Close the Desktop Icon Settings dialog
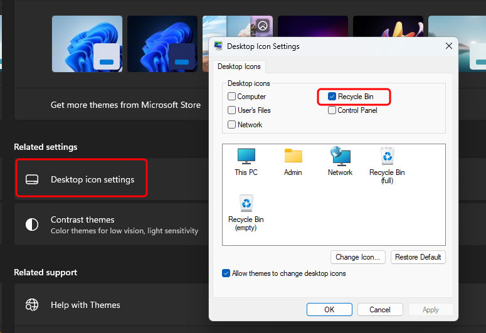 coord(448,46)
